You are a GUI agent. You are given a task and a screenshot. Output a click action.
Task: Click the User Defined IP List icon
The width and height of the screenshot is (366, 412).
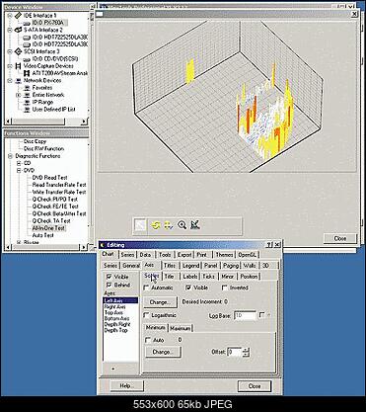click(x=27, y=110)
